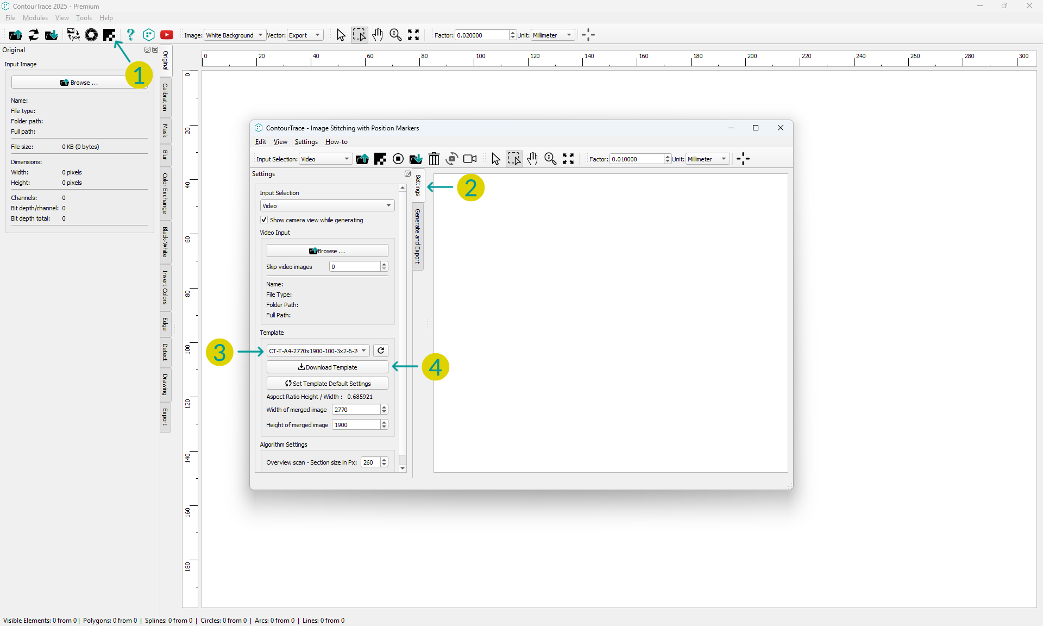Click the video camera icon in stitching toolbar

tap(470, 159)
